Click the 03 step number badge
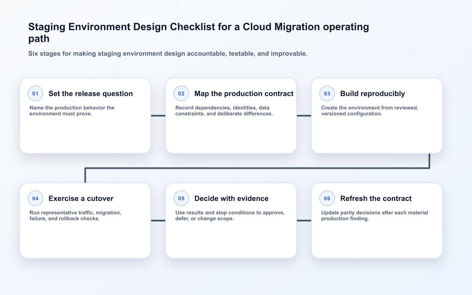The width and height of the screenshot is (472, 295). (327, 94)
